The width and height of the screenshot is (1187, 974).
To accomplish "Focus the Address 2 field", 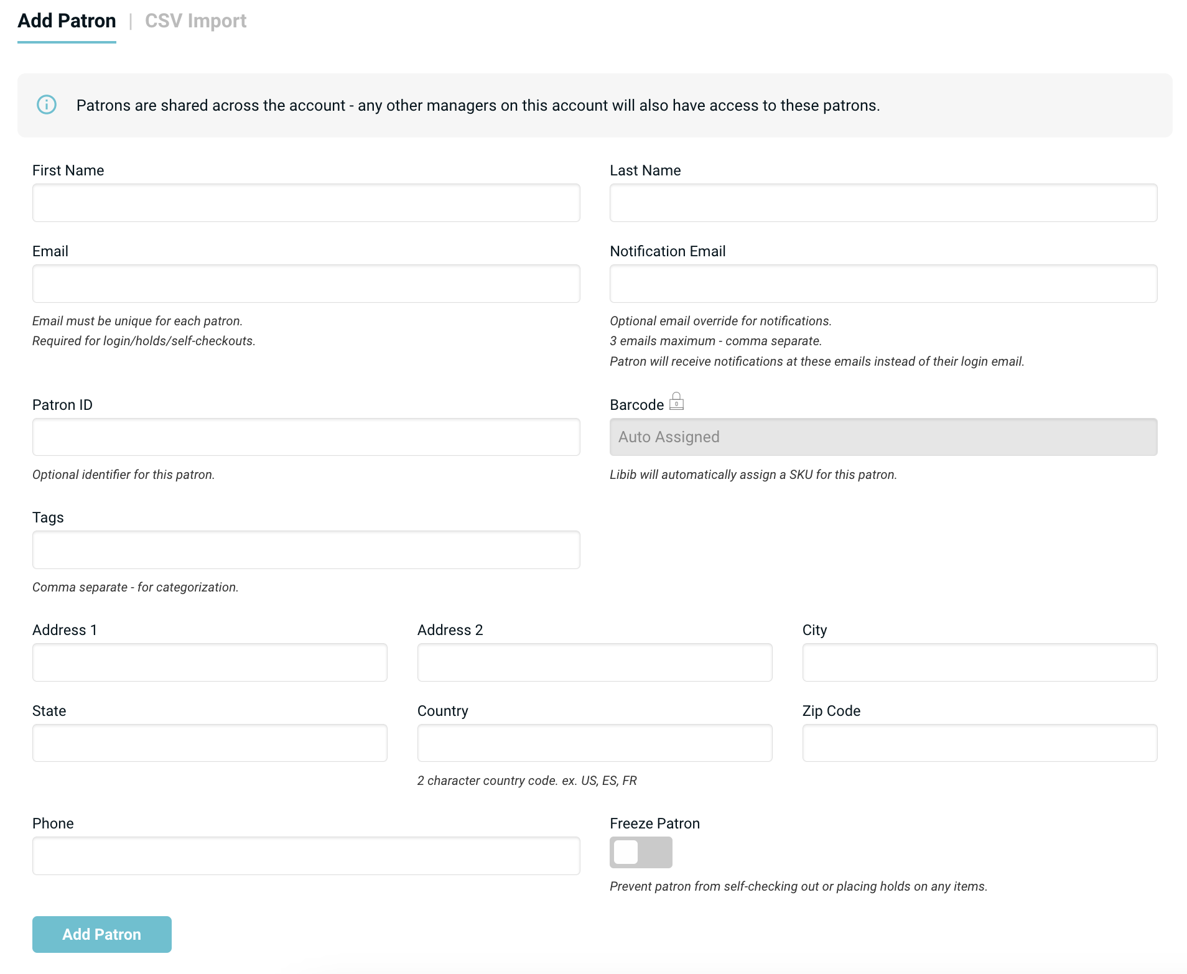I will click(x=594, y=662).
